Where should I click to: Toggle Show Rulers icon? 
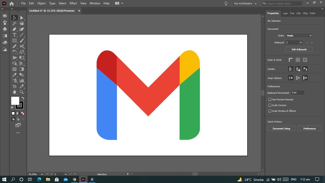point(291,60)
